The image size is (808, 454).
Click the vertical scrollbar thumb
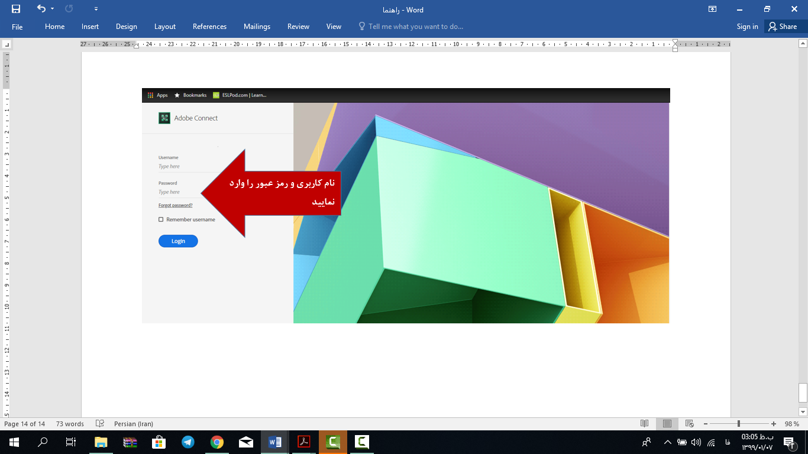[803, 393]
